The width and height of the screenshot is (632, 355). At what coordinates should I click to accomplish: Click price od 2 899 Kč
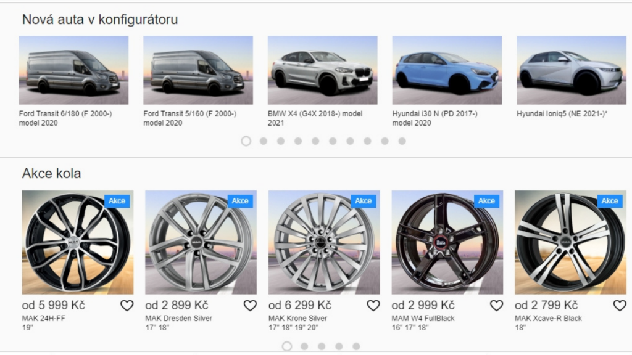[177, 306]
